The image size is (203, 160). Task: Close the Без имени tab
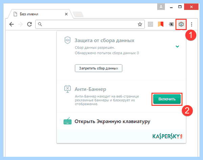click(66, 14)
